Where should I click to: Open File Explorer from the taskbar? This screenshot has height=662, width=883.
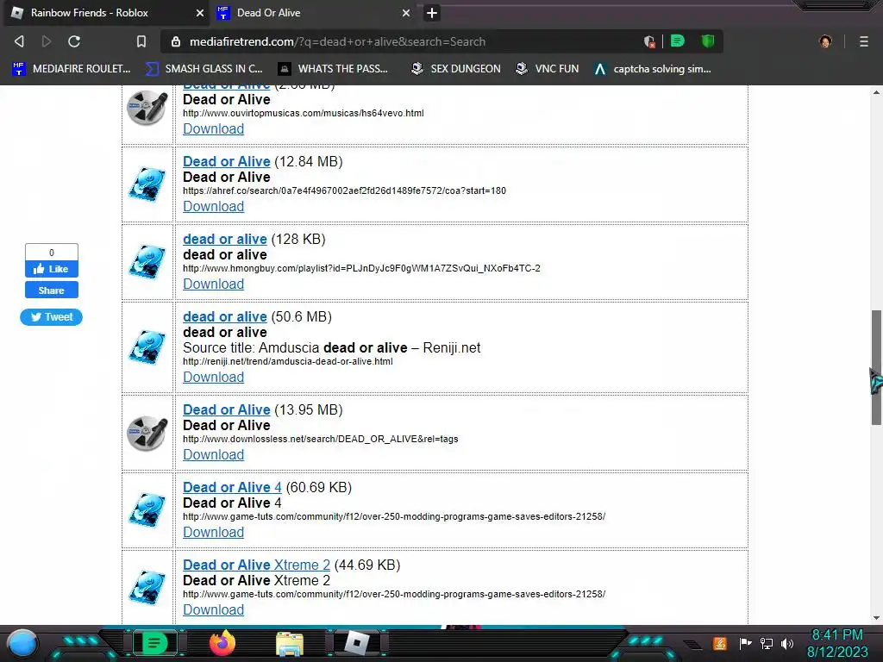tap(290, 644)
